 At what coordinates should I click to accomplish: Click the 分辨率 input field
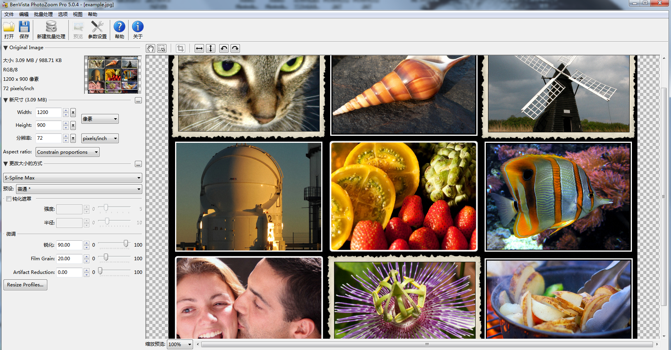48,139
